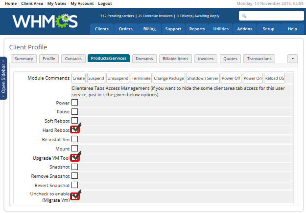The height and width of the screenshot is (213, 306).
Task: Open the Setup navigation menu
Action: pos(268,29)
